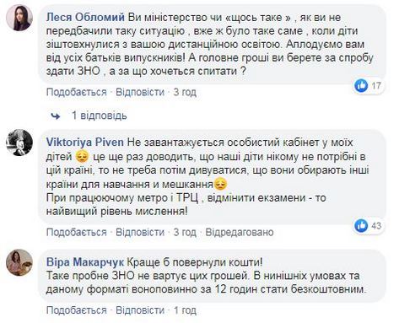Click the name link Віра Макарчук
The height and width of the screenshot is (323, 399).
pos(85,262)
